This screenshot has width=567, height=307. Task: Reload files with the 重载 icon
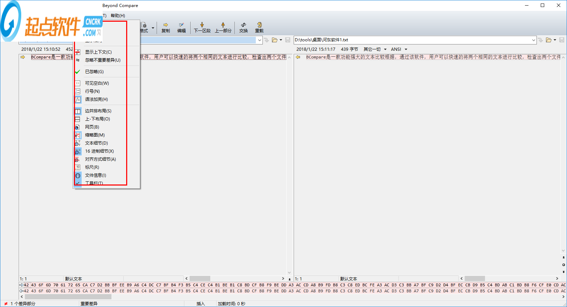click(x=259, y=27)
